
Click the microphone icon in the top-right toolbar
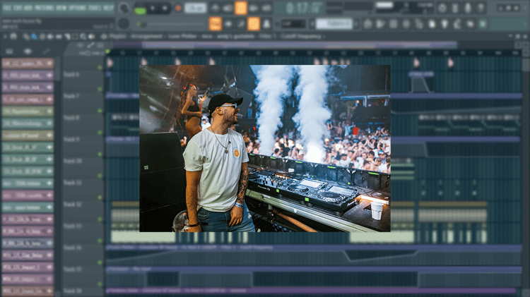468,8
